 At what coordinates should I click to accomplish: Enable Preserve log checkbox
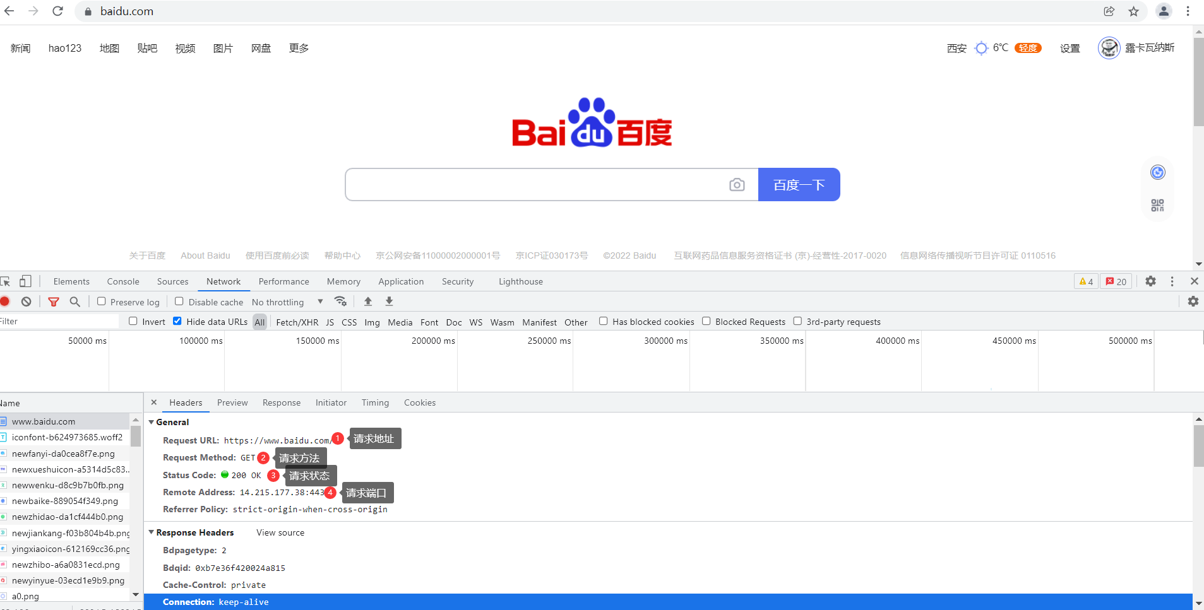101,302
